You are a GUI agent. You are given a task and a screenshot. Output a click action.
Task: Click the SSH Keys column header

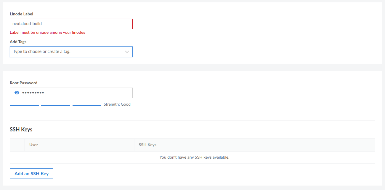[x=148, y=145]
